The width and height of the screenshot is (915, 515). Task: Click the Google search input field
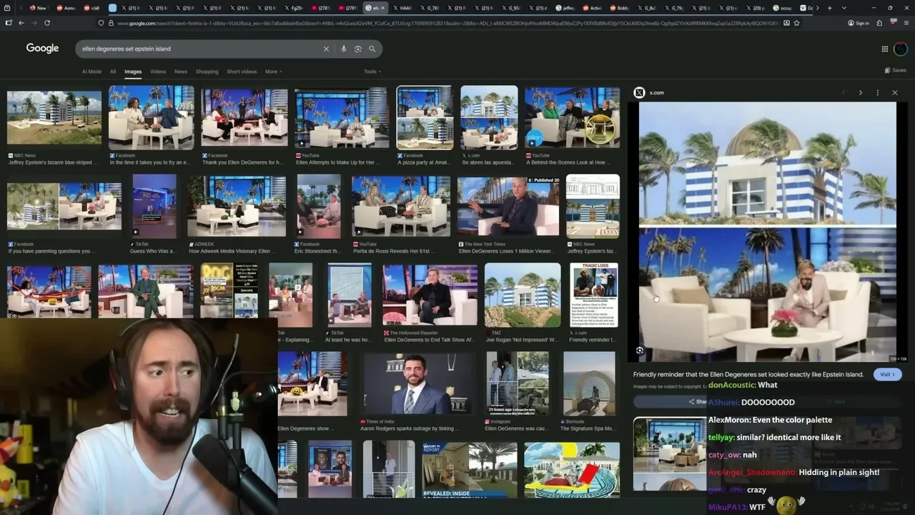pyautogui.click(x=200, y=49)
